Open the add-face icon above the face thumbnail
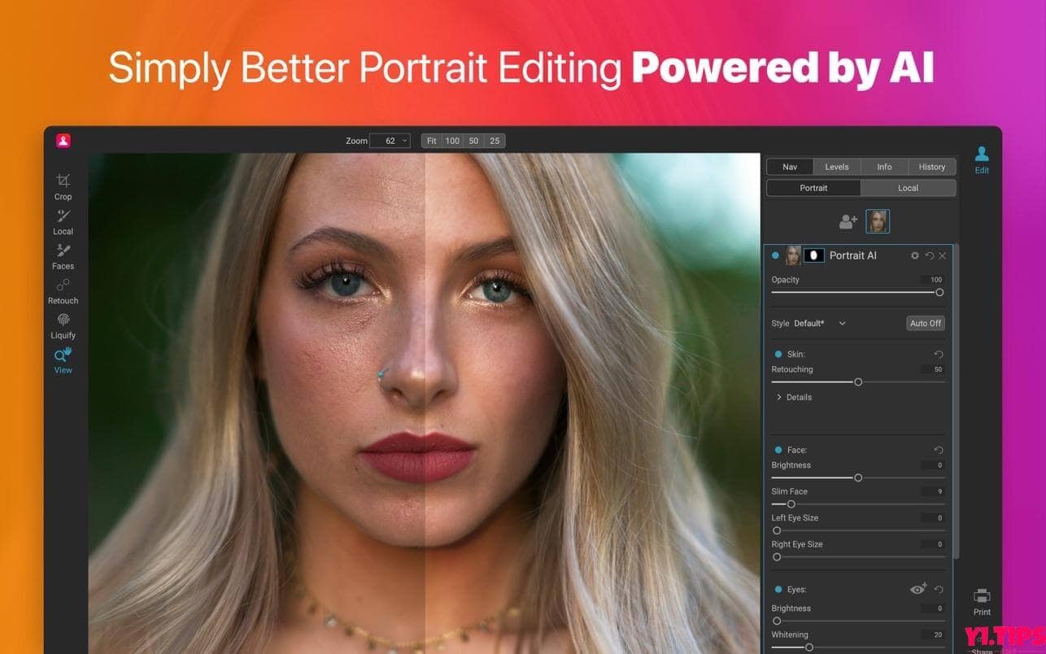The image size is (1046, 654). click(x=848, y=220)
